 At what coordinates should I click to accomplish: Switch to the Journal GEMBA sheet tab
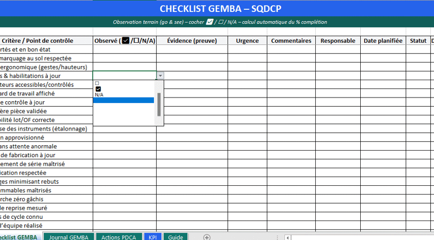68,237
